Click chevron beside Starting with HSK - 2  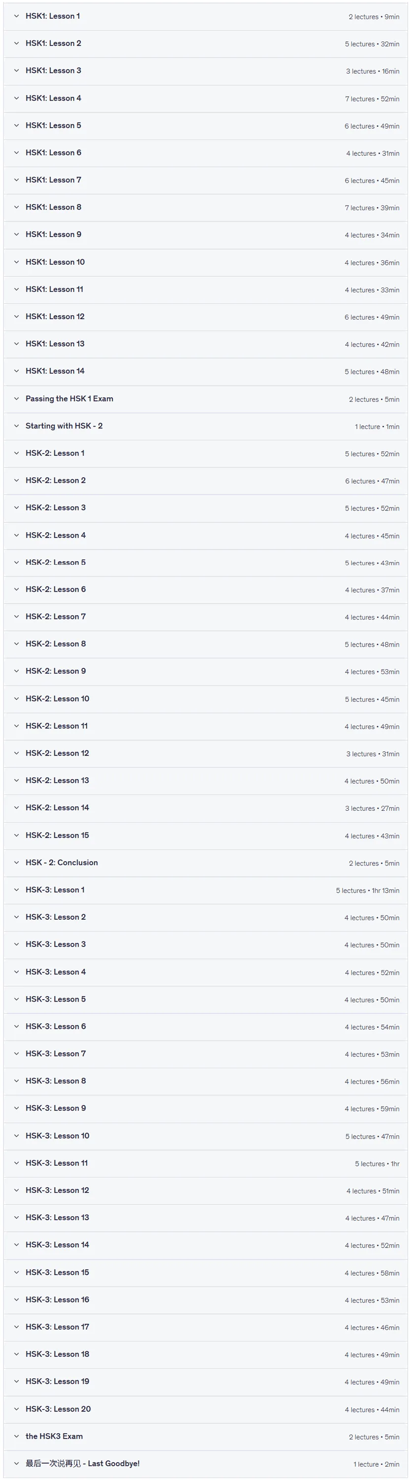point(17,426)
